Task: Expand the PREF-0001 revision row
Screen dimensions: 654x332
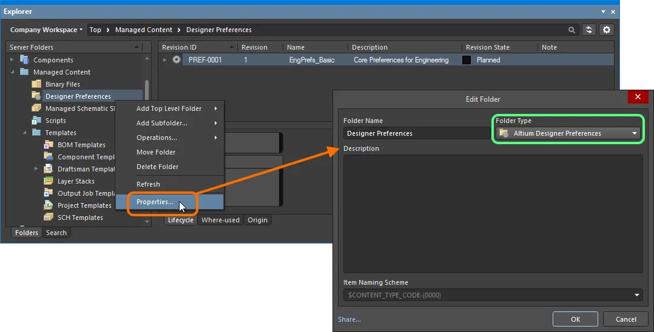Action: click(165, 60)
